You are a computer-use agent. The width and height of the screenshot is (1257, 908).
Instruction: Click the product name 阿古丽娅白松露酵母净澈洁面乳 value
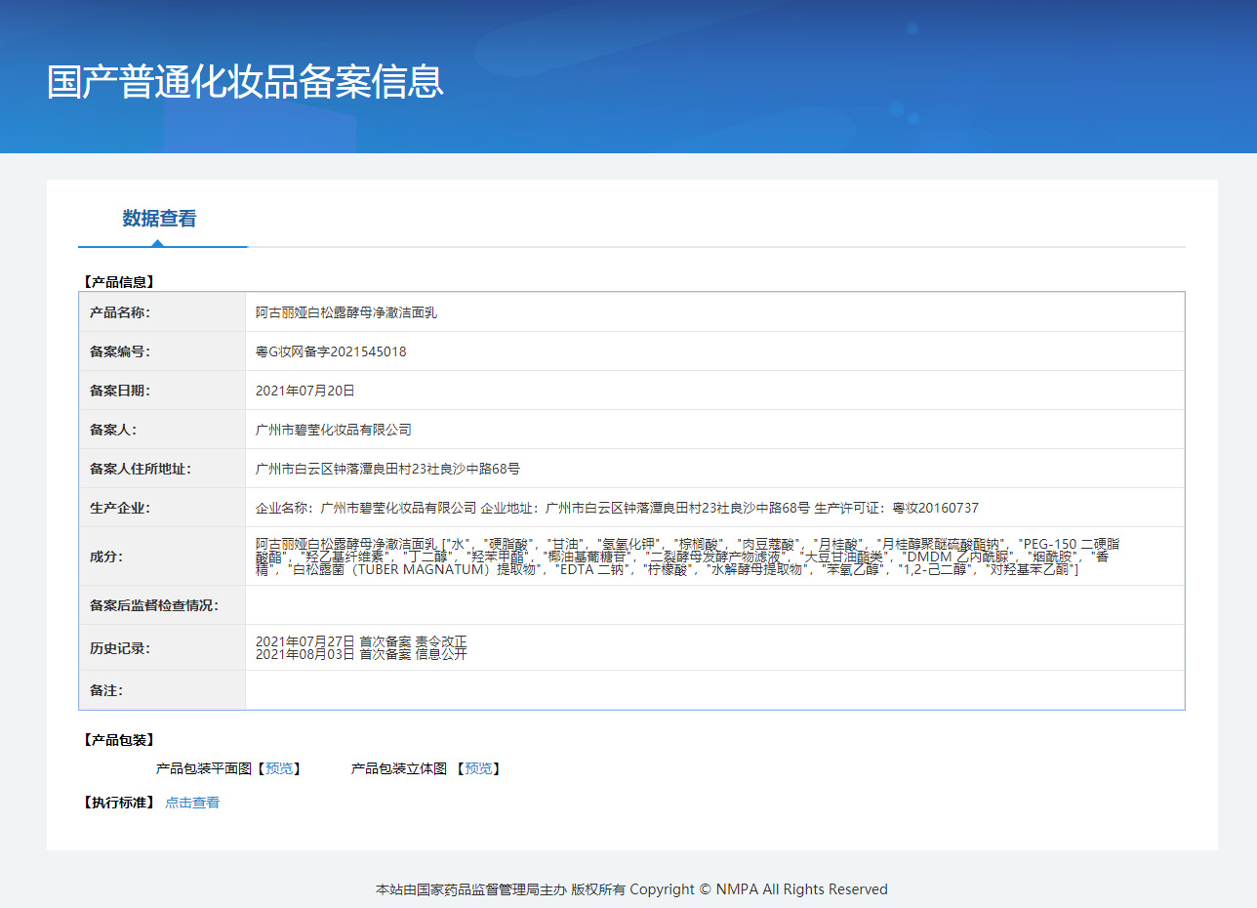point(346,312)
